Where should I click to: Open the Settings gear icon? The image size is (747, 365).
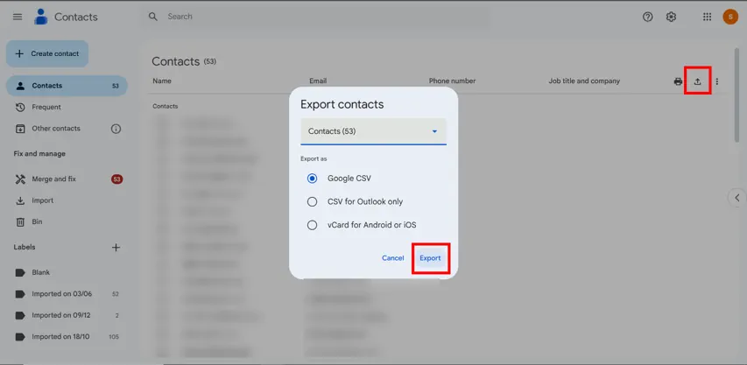point(672,17)
